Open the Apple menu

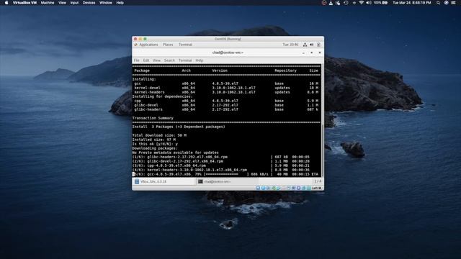tap(6, 3)
